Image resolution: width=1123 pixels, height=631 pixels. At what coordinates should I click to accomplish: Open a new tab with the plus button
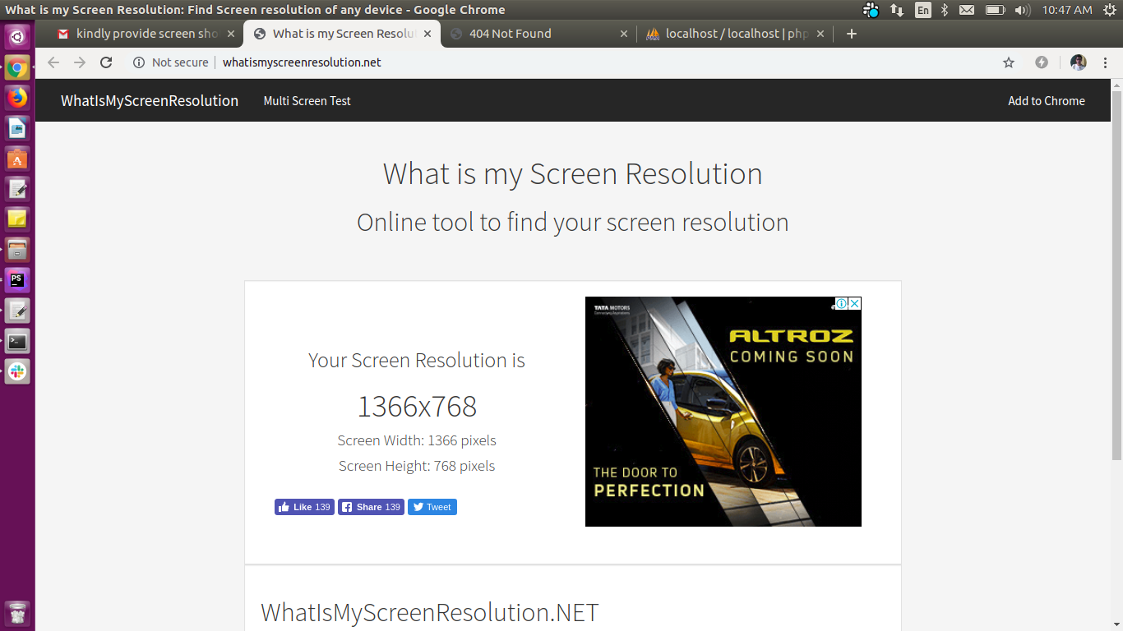[x=852, y=34]
